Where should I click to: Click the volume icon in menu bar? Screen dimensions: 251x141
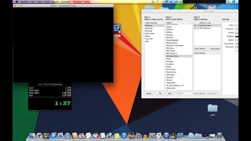(x=171, y=2)
